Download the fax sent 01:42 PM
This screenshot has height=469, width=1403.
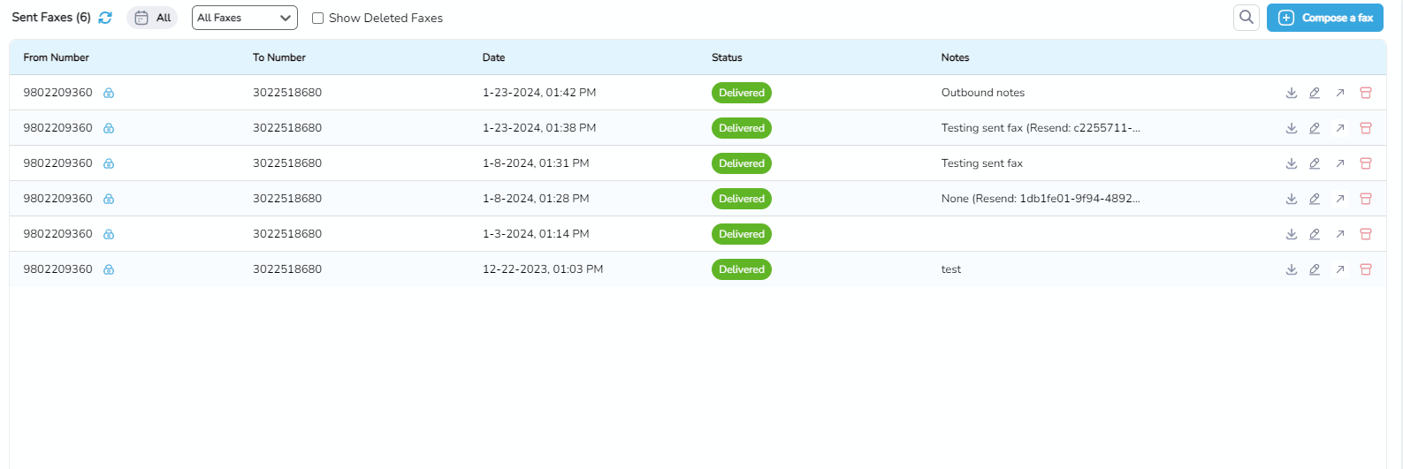click(1292, 93)
